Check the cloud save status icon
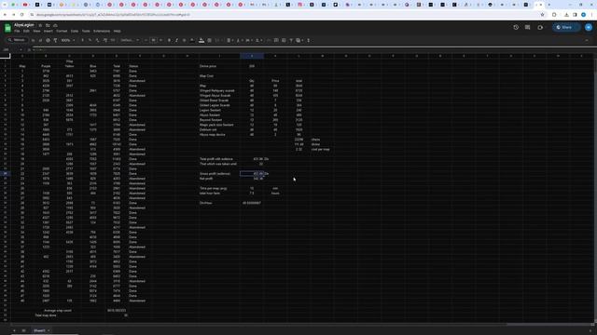The width and height of the screenshot is (597, 335). tap(55, 25)
